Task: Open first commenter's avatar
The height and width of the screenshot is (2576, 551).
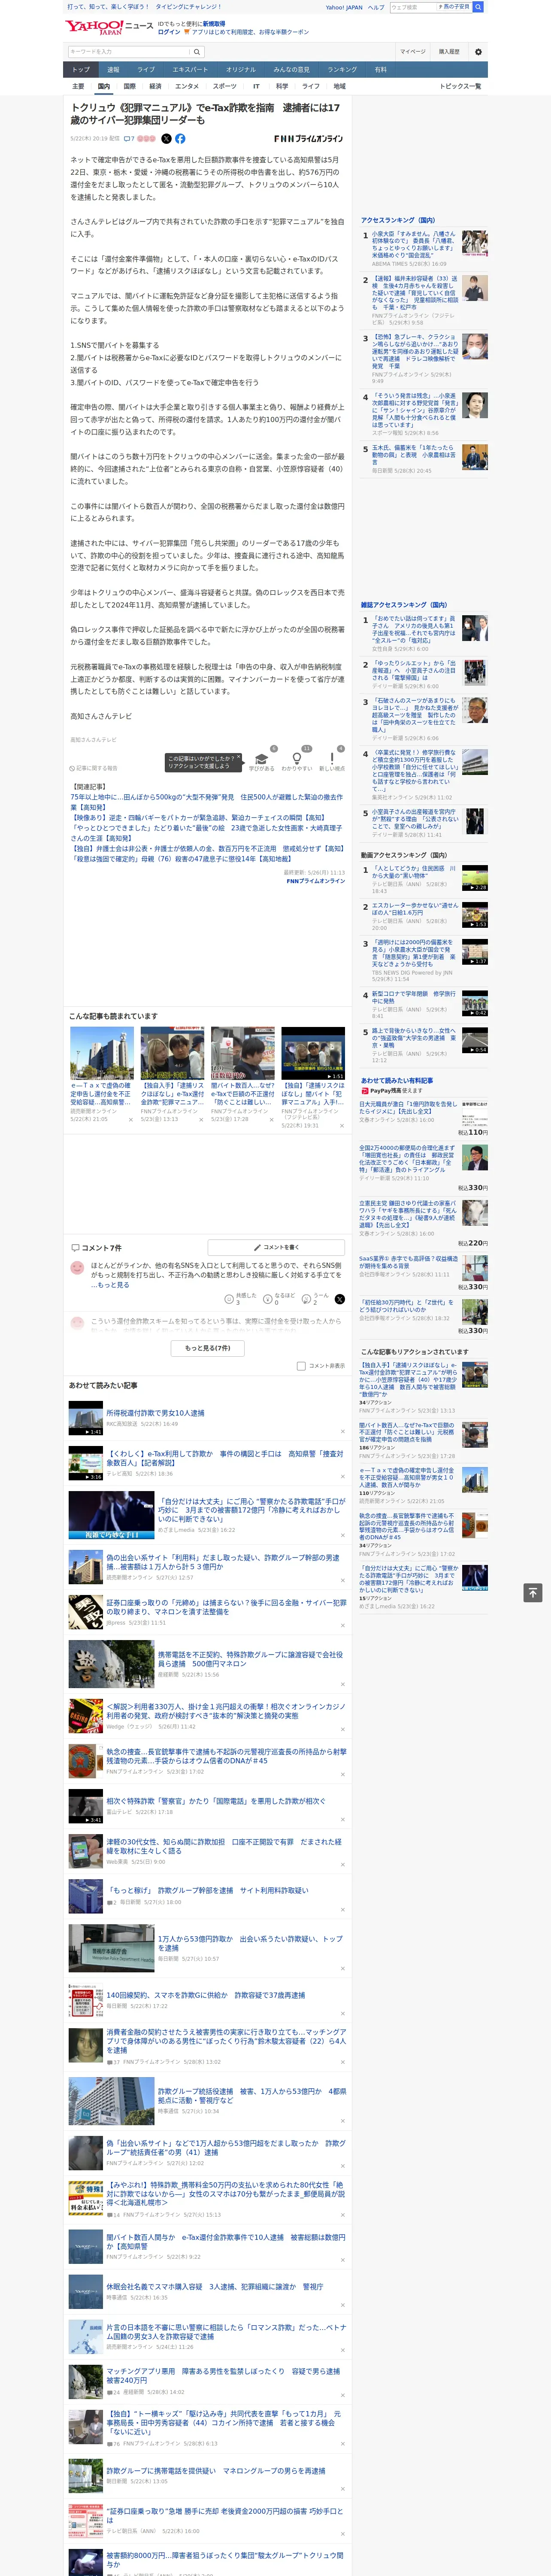Action: click(77, 1268)
